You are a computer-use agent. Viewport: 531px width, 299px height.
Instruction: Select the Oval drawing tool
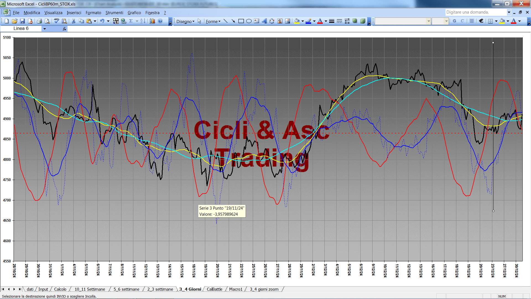(x=249, y=21)
